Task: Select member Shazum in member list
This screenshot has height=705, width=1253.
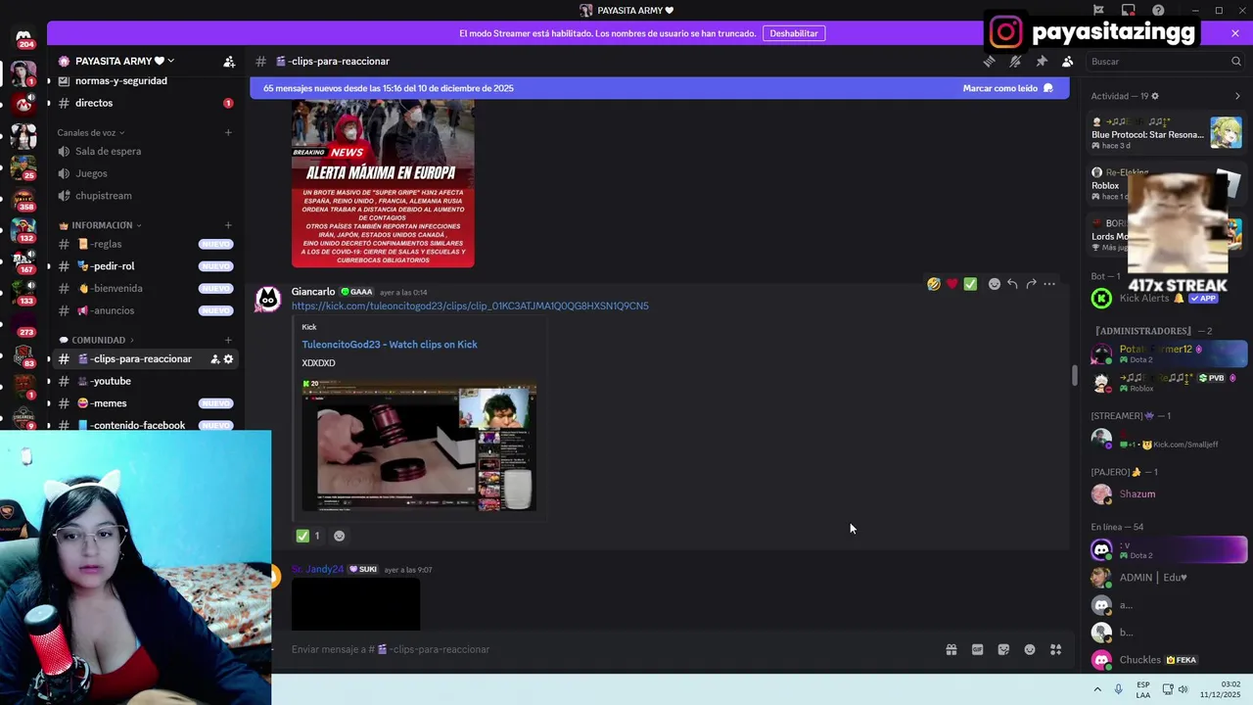Action: point(1167,494)
